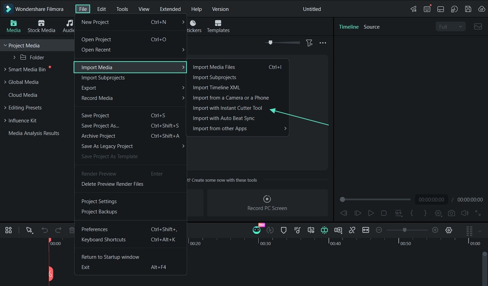Viewport: 488px width, 286px height.
Task: Open the Templates tab
Action: click(x=218, y=26)
